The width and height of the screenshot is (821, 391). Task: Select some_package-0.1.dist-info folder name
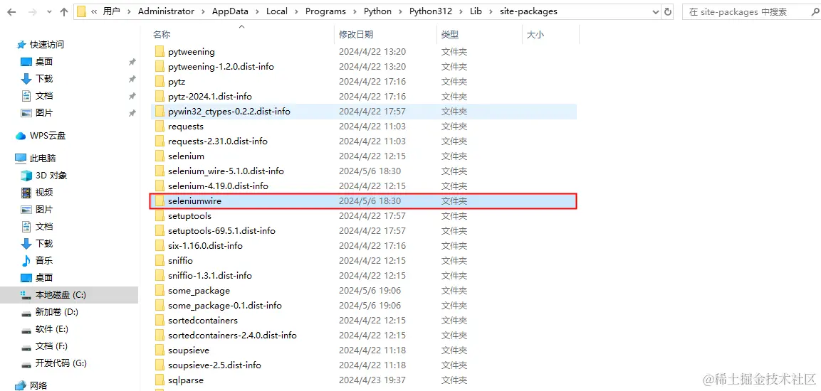coord(225,305)
